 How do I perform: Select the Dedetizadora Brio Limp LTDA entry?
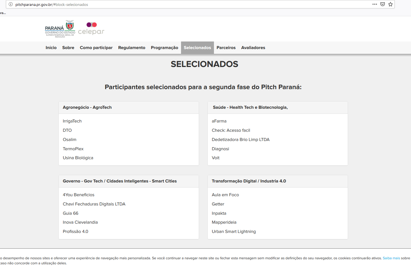[x=241, y=140]
